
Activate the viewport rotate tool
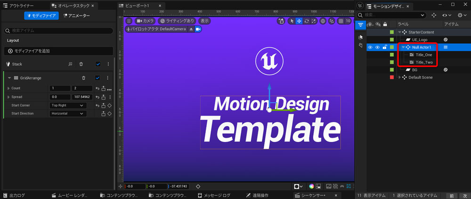pos(307,21)
